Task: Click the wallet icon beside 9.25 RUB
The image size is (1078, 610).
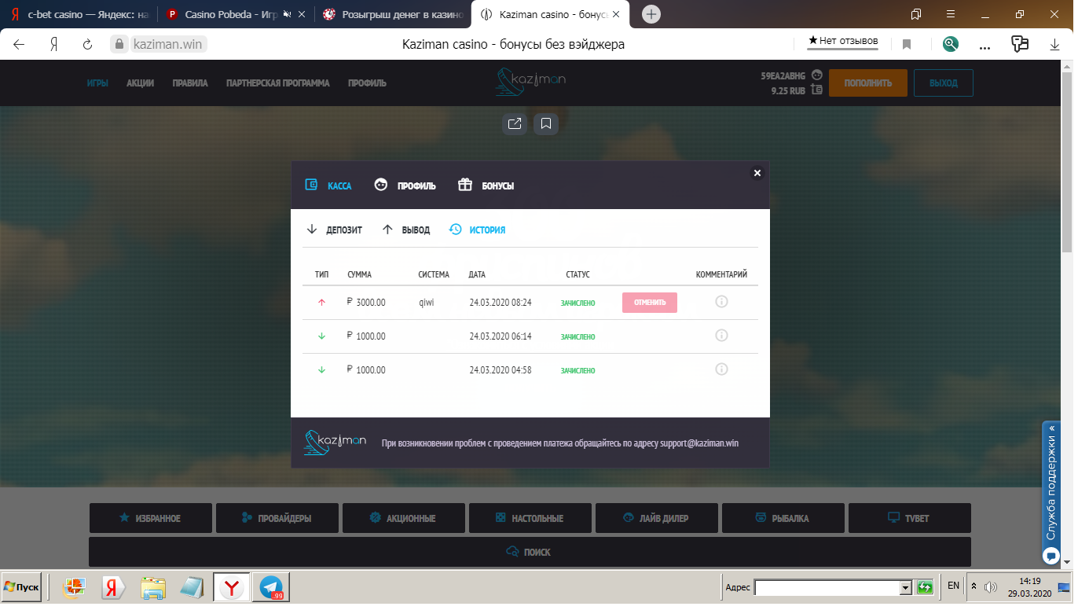Action: pyautogui.click(x=817, y=90)
